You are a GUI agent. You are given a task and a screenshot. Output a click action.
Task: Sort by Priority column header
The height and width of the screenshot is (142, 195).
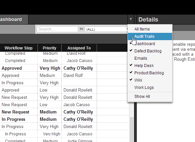click(x=50, y=48)
